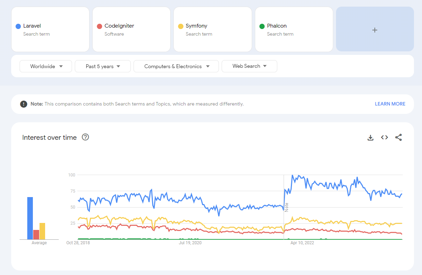This screenshot has width=422, height=275.
Task: Click the 25 y-axis value
Action: tap(73, 223)
